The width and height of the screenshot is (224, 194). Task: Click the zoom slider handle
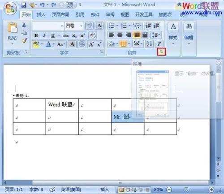[186, 190]
